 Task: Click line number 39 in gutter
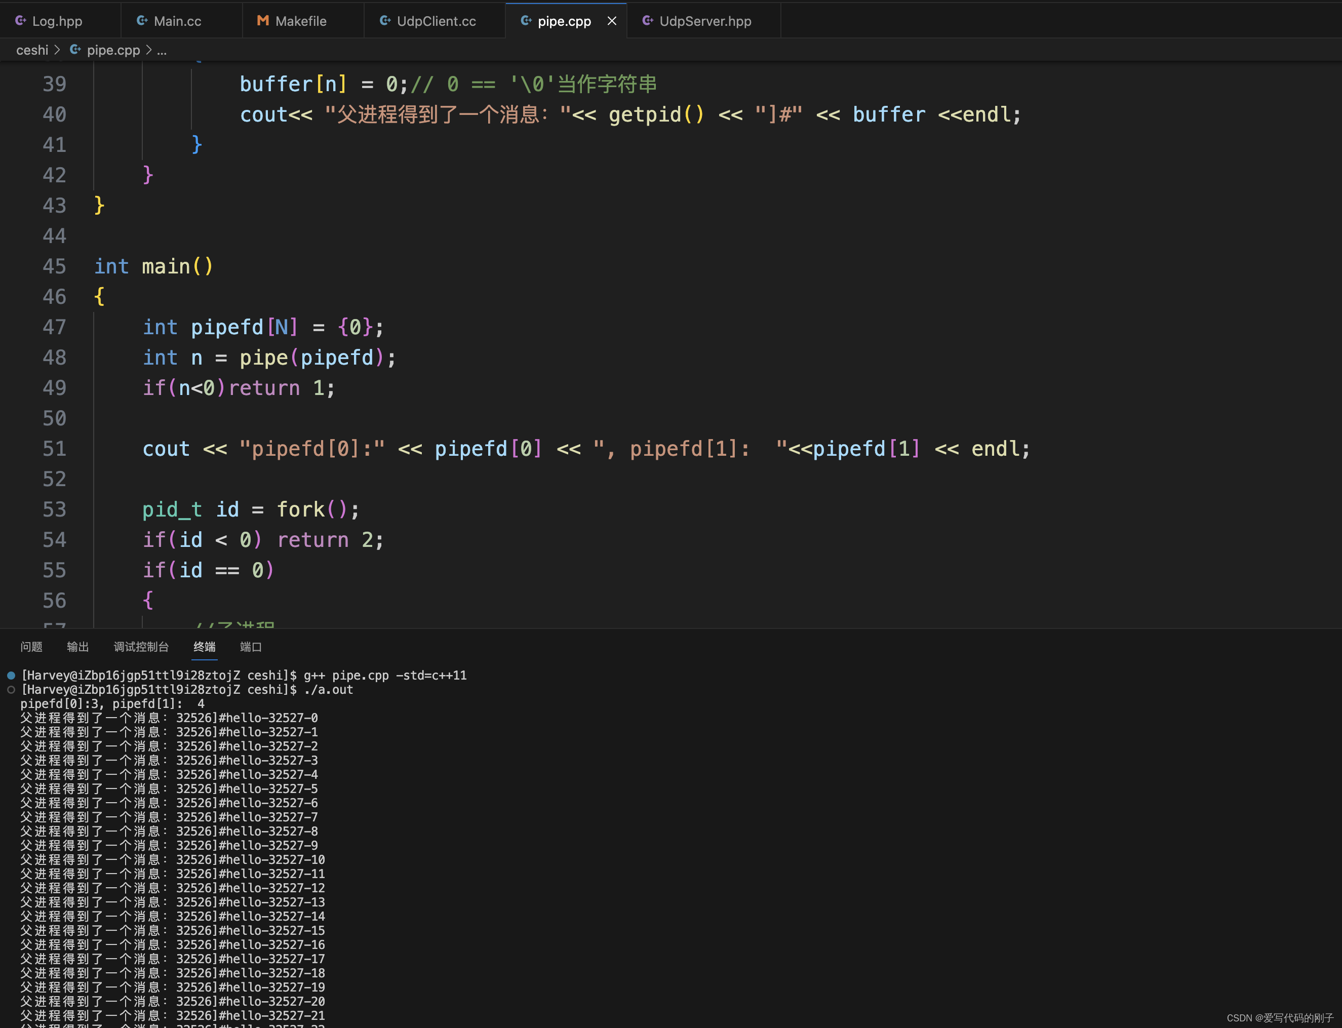(55, 84)
